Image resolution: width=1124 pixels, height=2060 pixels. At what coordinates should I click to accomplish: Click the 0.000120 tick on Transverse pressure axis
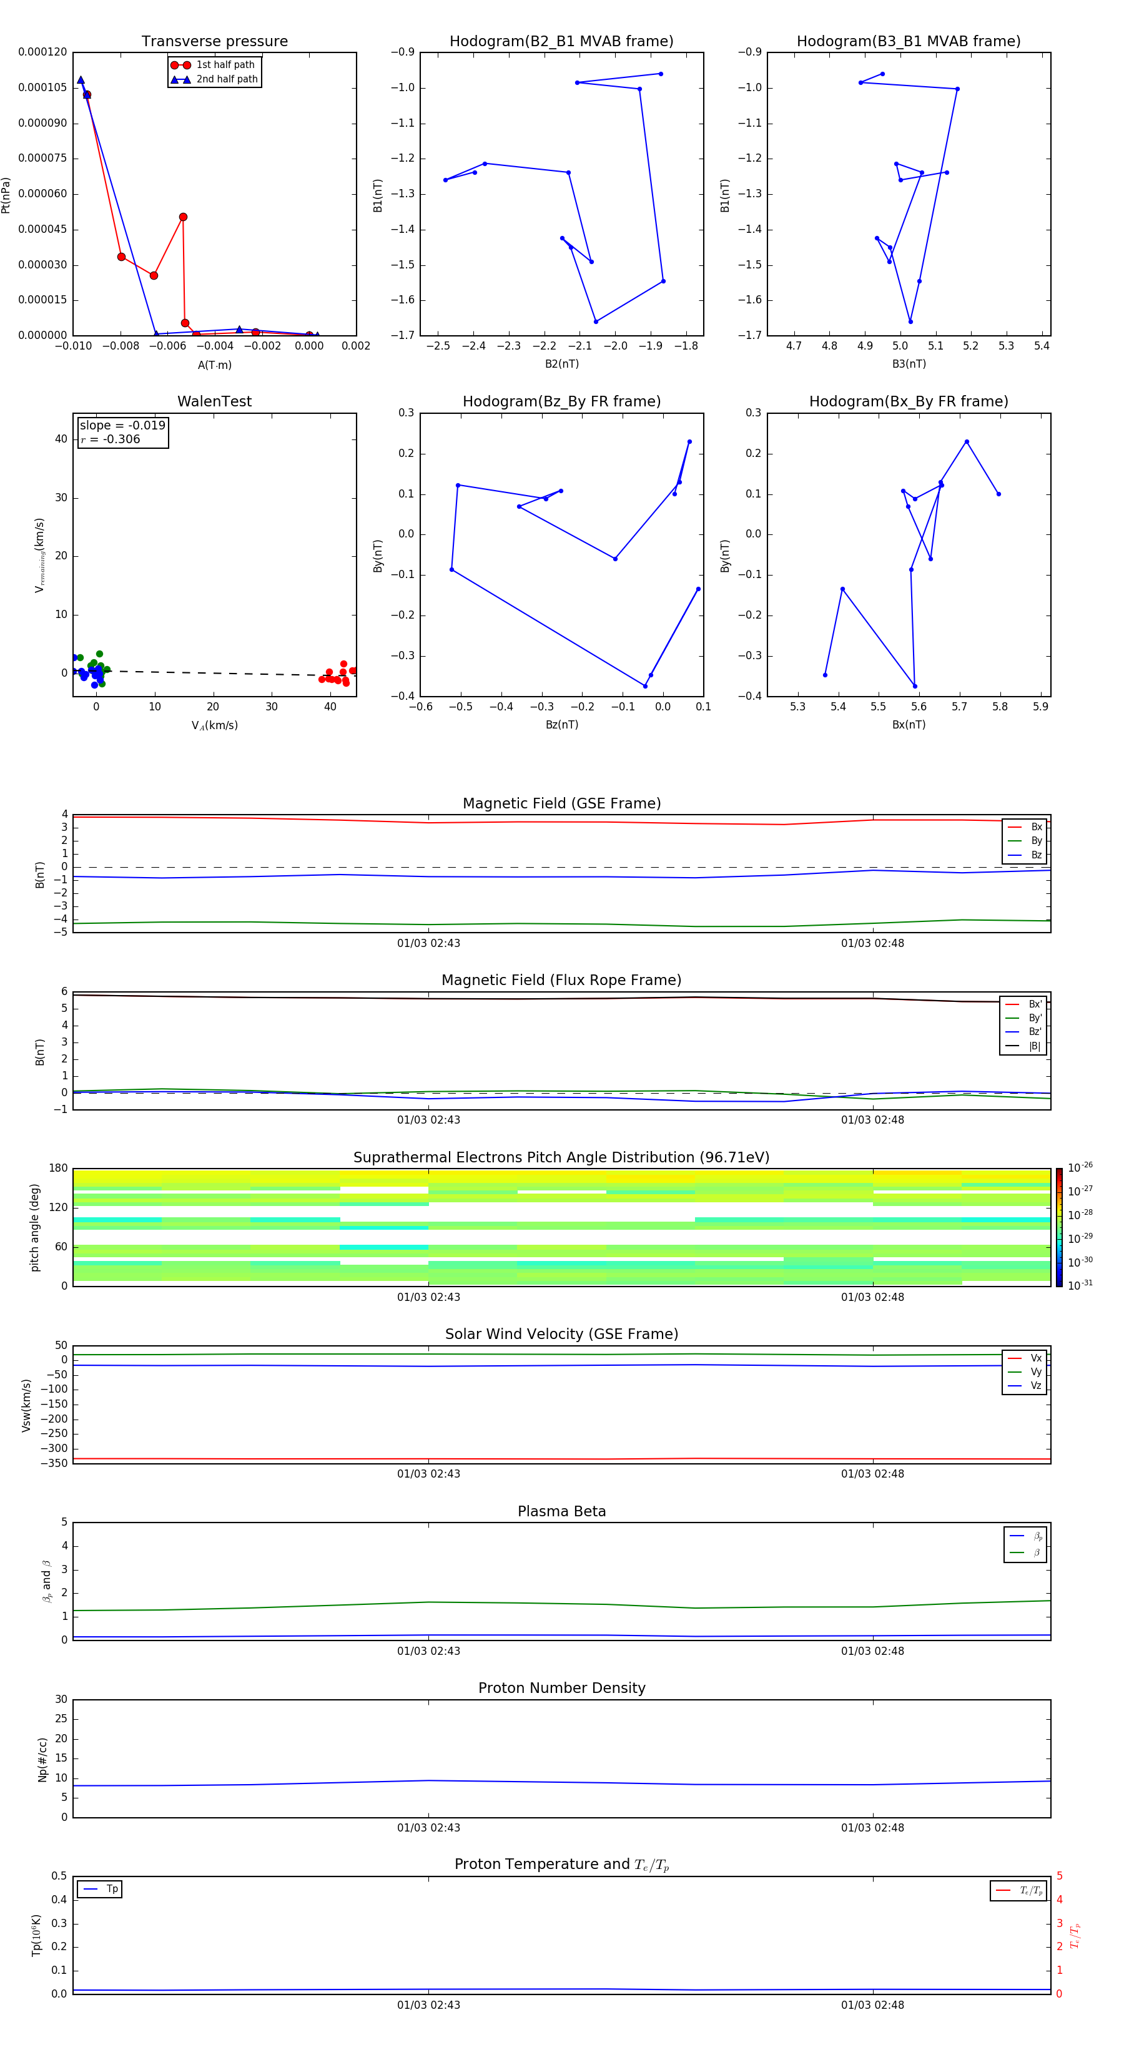[43, 52]
